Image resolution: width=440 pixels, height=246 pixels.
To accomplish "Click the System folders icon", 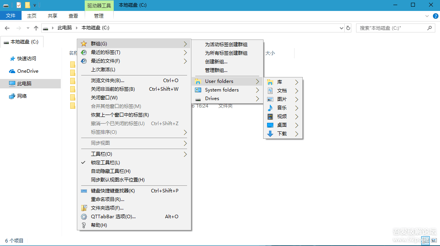I will (198, 90).
